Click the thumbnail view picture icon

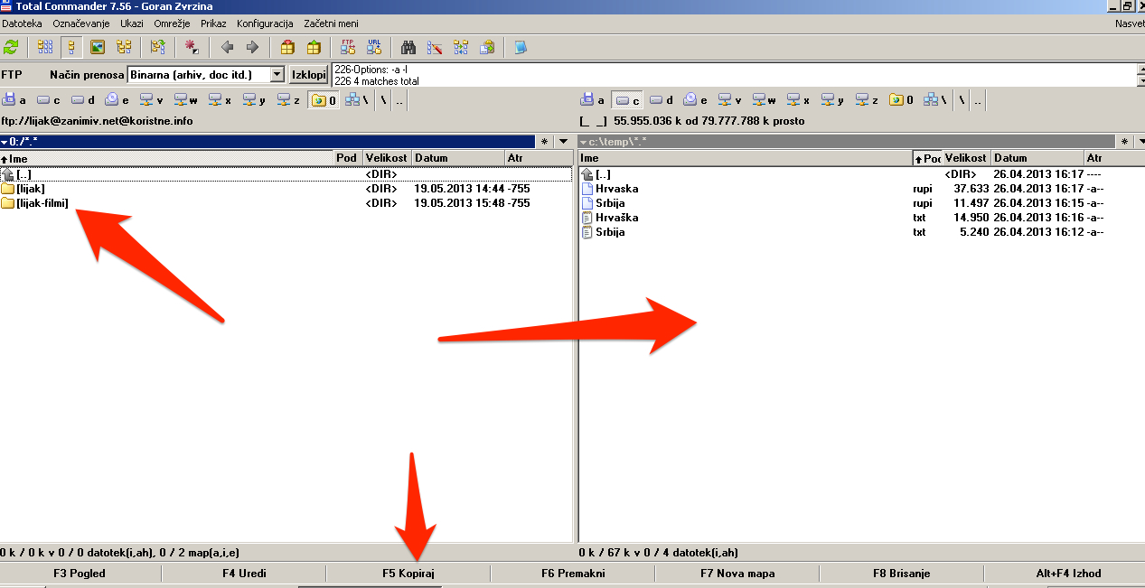click(x=98, y=47)
